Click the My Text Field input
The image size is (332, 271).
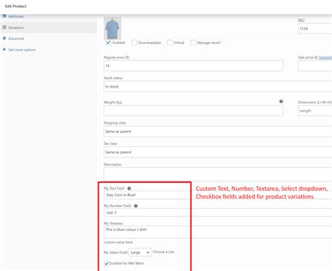218,195
